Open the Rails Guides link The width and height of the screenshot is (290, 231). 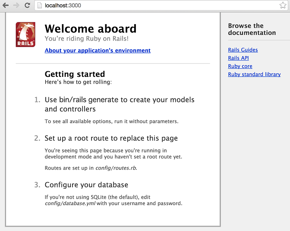click(243, 50)
